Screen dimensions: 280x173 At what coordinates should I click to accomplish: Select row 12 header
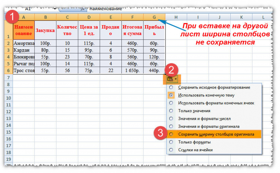click(8, 111)
